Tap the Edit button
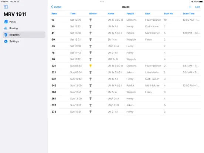This screenshot has width=204, height=153. point(197,7)
